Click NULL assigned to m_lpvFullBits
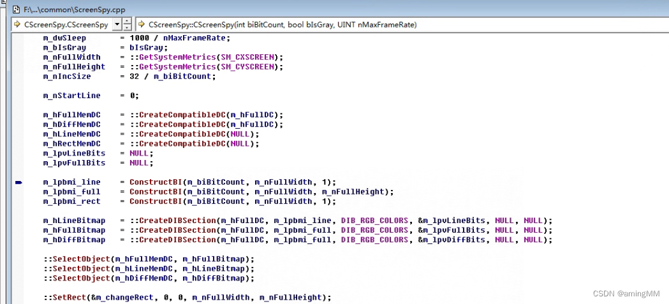669x304 pixels. pos(139,163)
